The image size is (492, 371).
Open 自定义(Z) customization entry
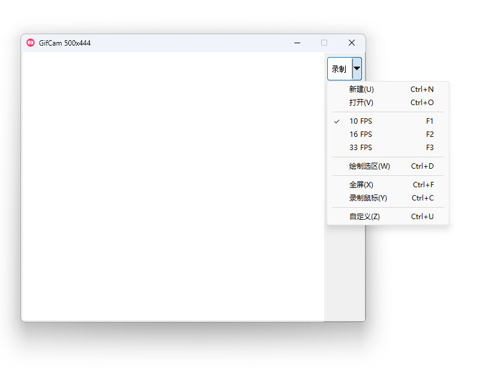(x=388, y=216)
